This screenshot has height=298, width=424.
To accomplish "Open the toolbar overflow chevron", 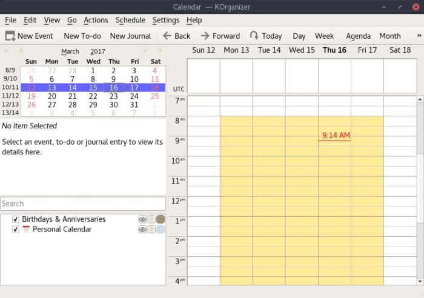I will point(419,35).
